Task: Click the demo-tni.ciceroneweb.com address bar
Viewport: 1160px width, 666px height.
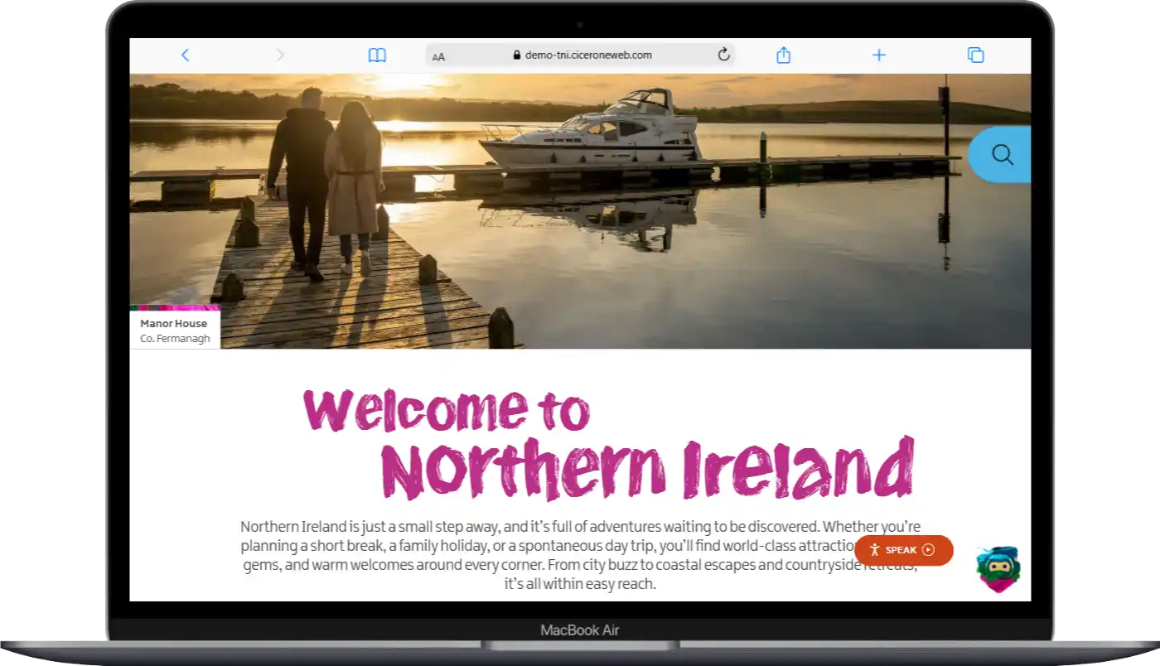Action: [588, 55]
